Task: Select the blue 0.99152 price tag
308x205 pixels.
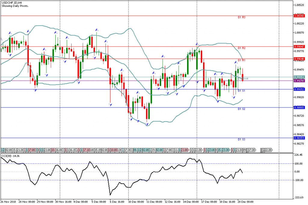Action: pyautogui.click(x=300, y=89)
